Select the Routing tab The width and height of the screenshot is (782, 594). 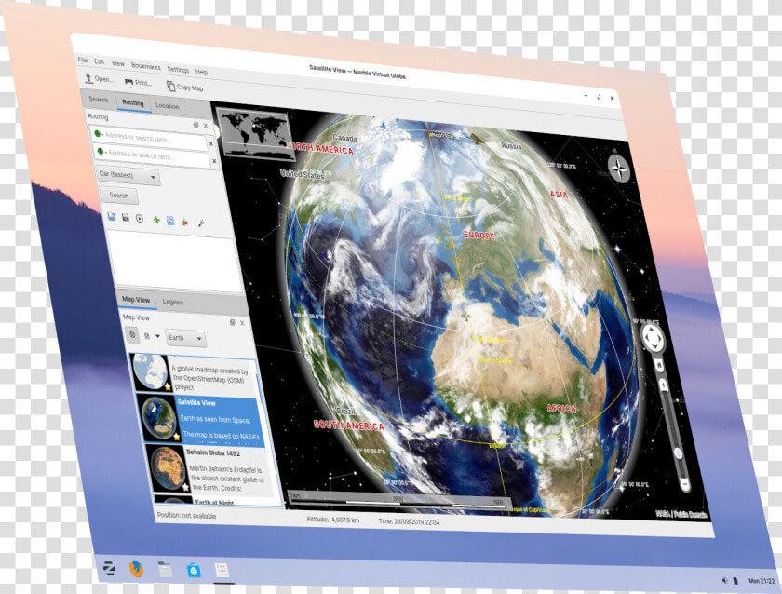[132, 102]
